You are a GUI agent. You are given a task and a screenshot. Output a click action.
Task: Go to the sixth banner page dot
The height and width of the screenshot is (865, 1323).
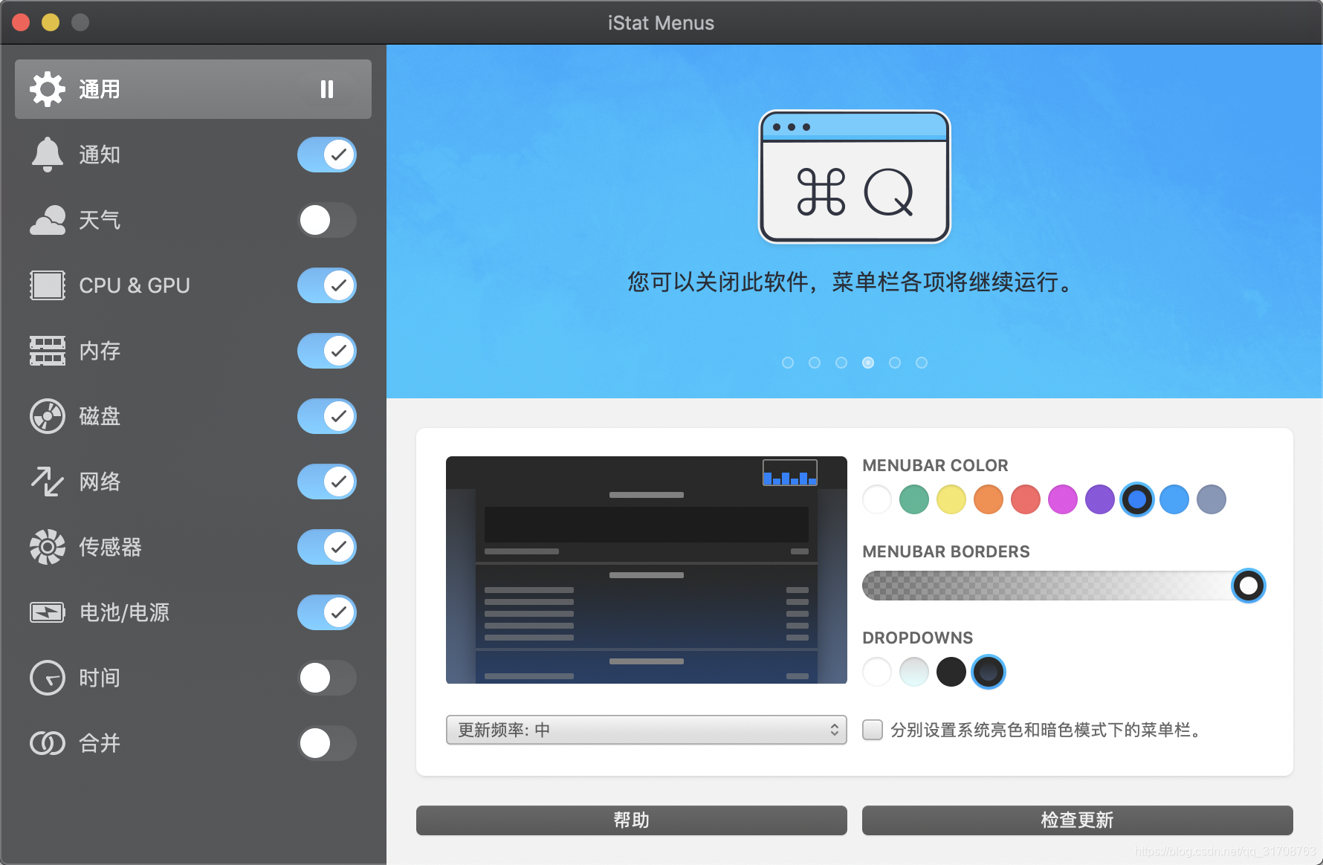(922, 363)
